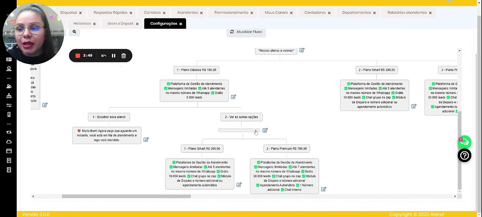Edit the "Nossos planos e valores" node
This screenshot has width=482, height=217.
302,50
